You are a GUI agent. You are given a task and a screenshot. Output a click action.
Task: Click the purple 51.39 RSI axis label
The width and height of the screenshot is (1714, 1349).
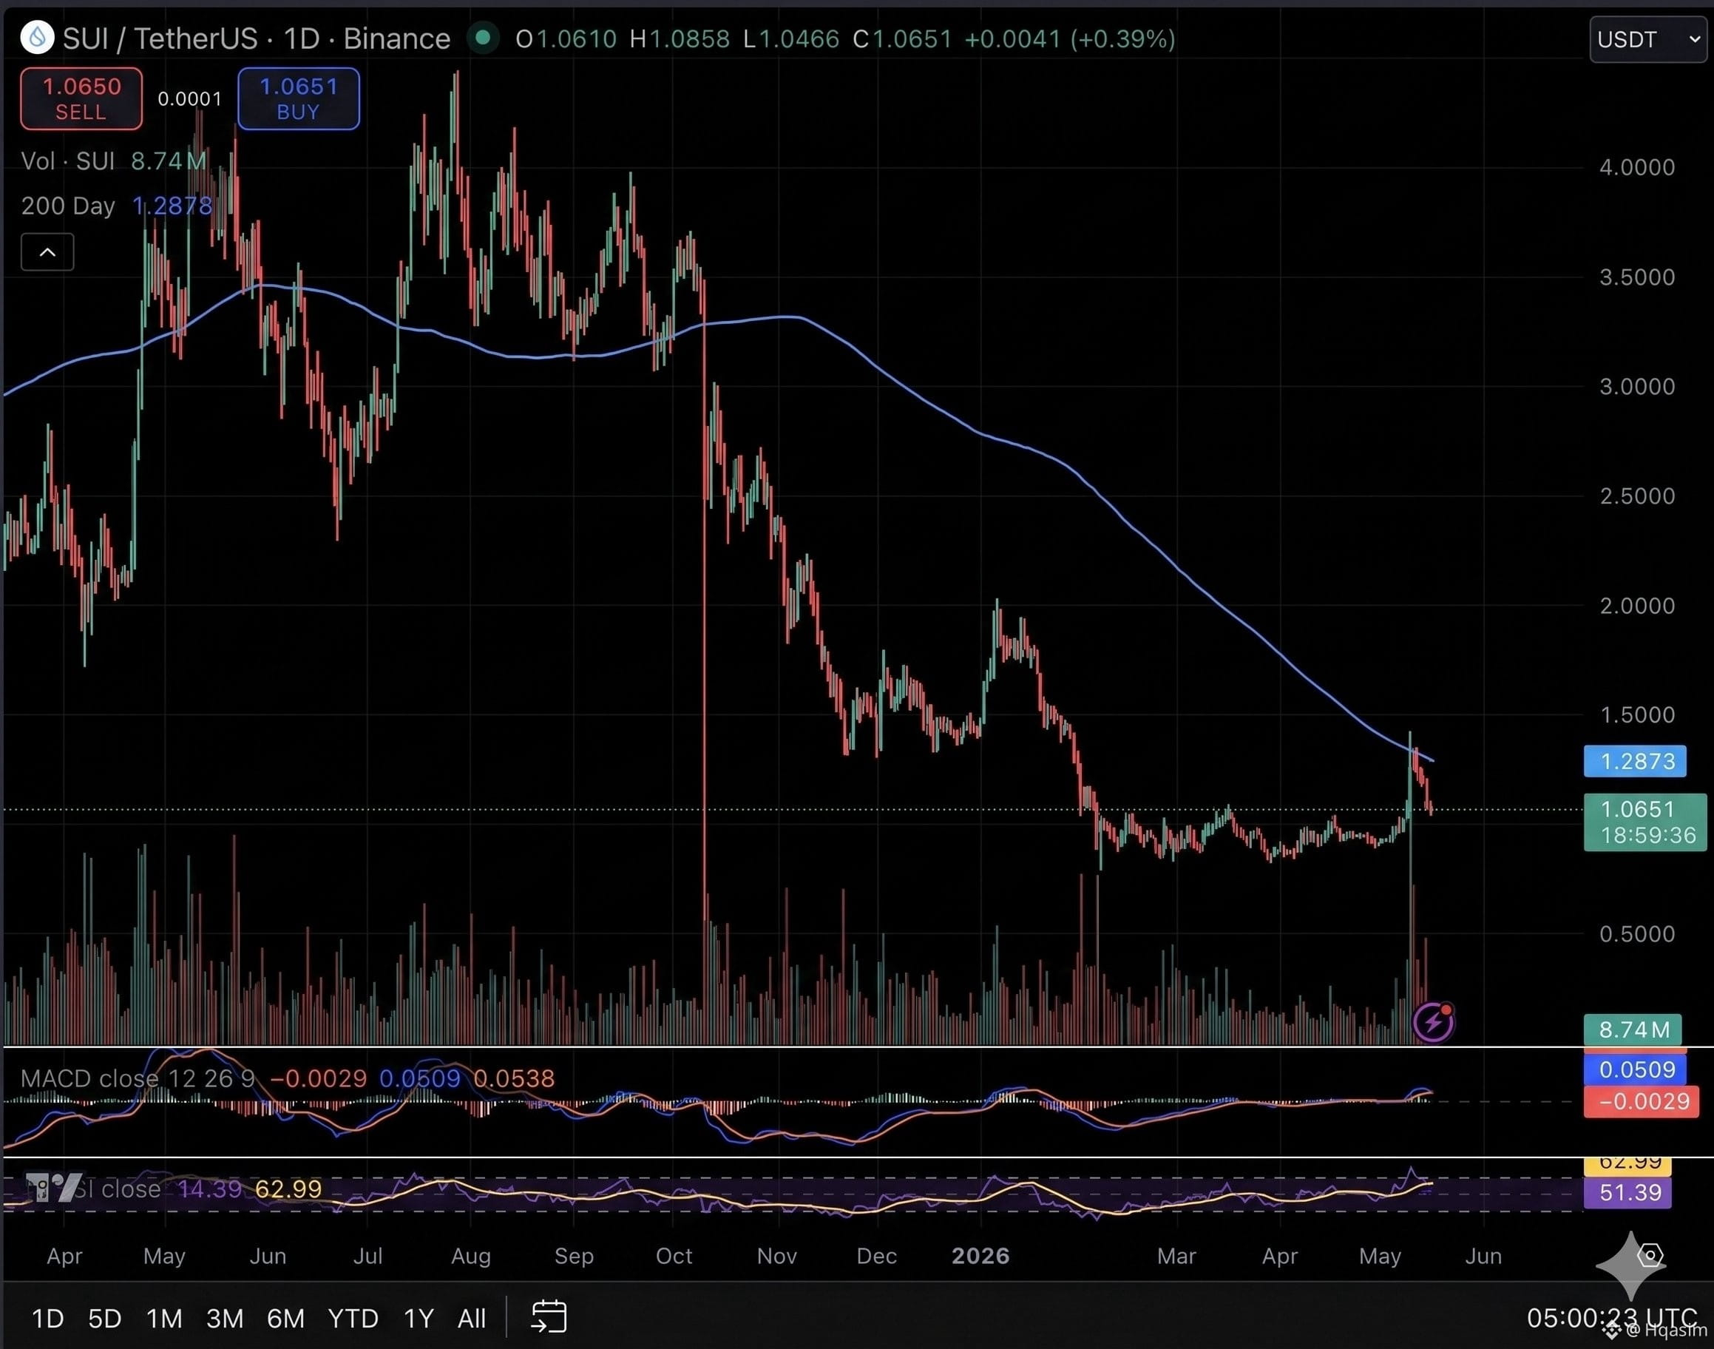(1628, 1191)
